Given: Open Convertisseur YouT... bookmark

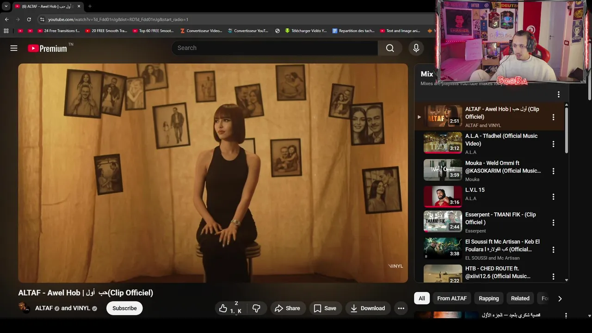Looking at the screenshot, I should 248,31.
